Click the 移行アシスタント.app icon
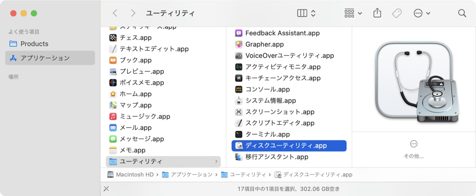Screen dimensions: 476x196 pyautogui.click(x=239, y=157)
